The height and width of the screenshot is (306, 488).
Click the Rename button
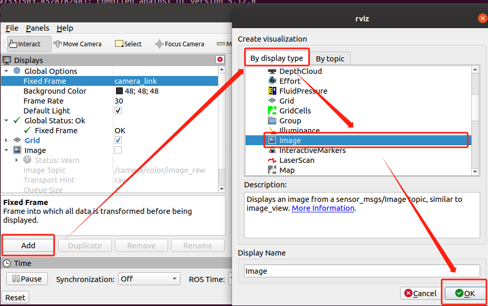198,245
